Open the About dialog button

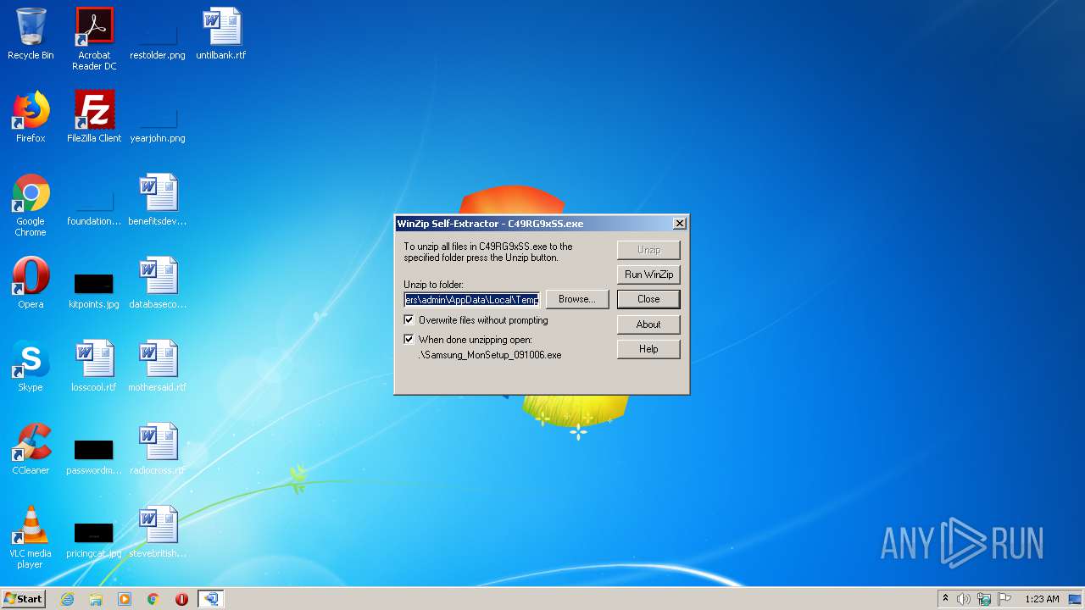coord(648,324)
